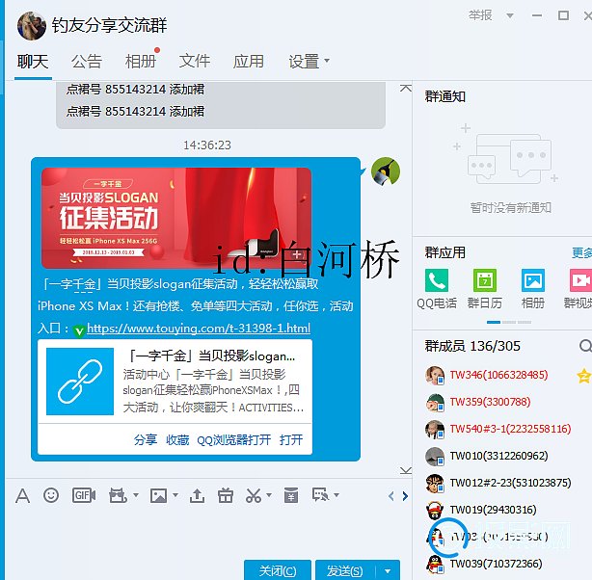Click the camera/screenshot-share icon in toolbar

(118, 495)
